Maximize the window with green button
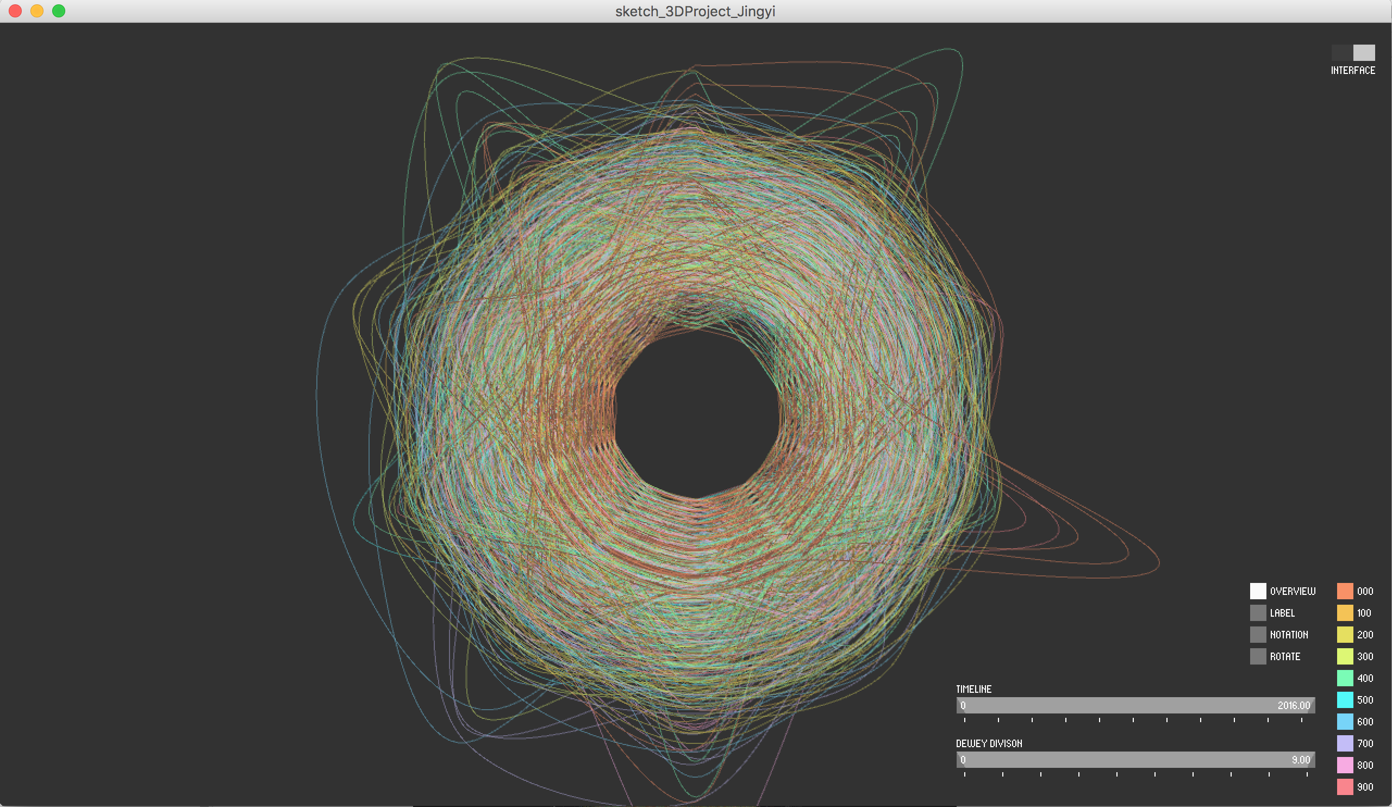 pos(59,11)
